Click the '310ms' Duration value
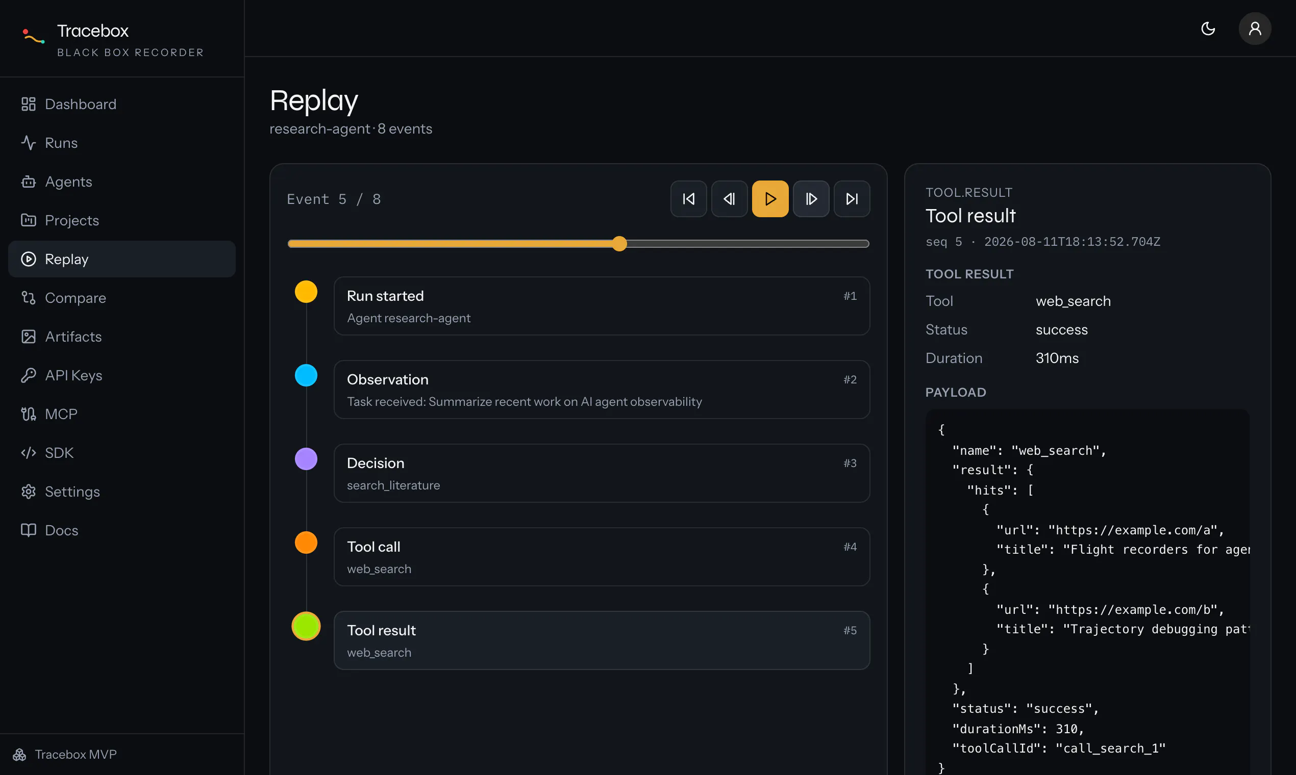 (x=1057, y=358)
